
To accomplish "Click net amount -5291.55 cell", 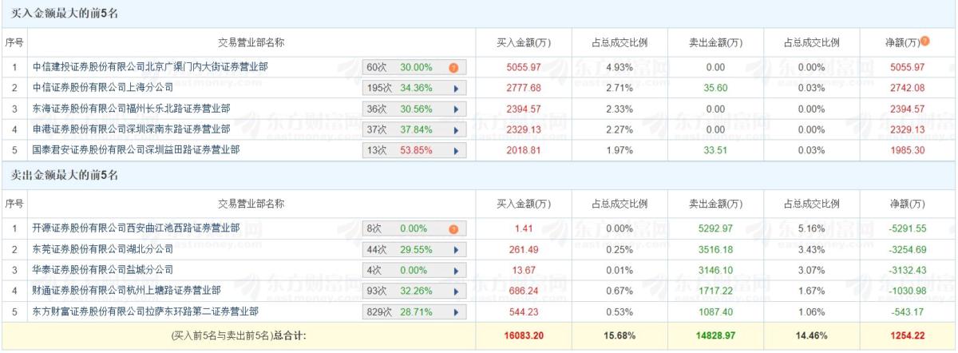I will [907, 228].
